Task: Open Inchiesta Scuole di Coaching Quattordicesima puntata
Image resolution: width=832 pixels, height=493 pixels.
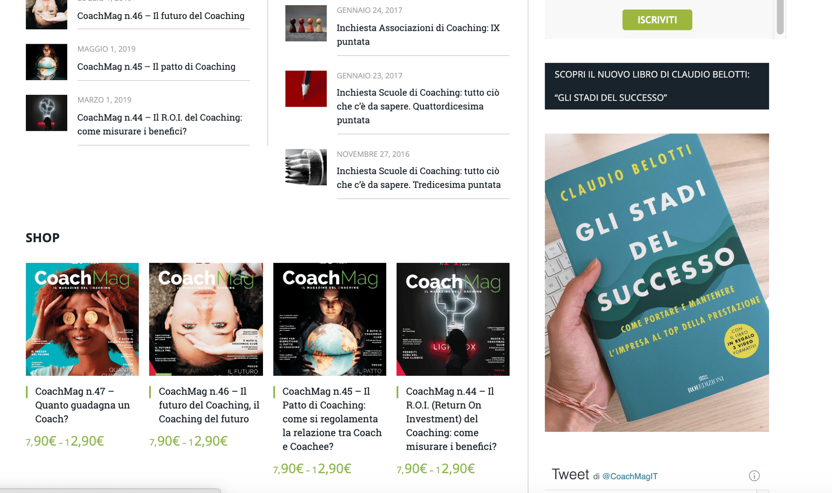Action: click(418, 106)
